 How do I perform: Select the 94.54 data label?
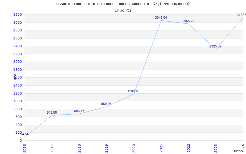(25, 134)
